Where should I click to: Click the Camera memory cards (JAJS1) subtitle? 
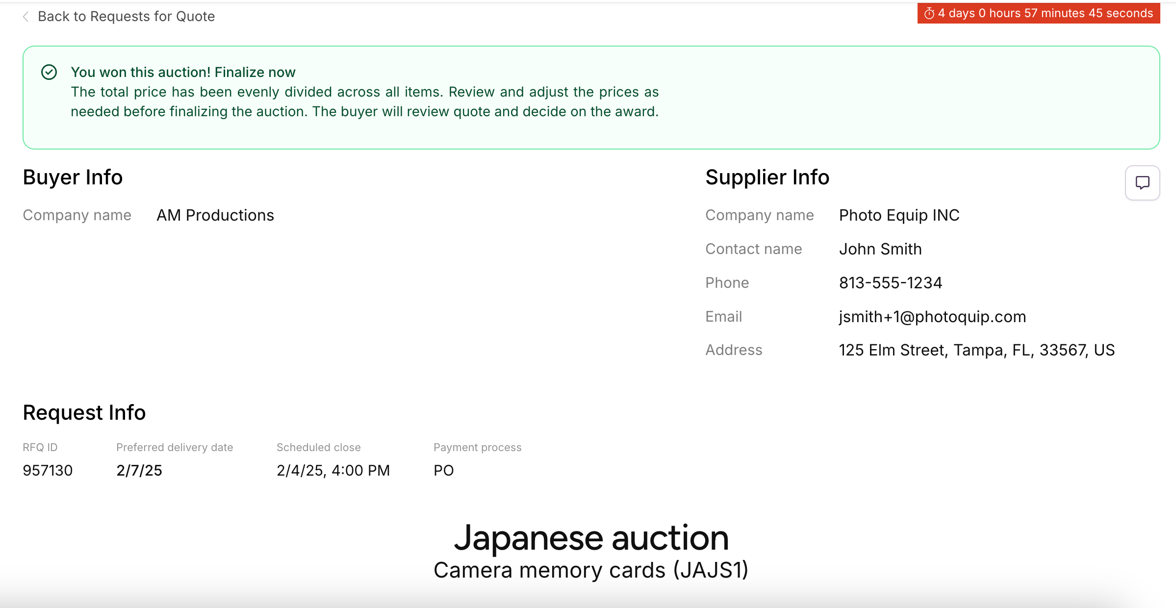(591, 570)
